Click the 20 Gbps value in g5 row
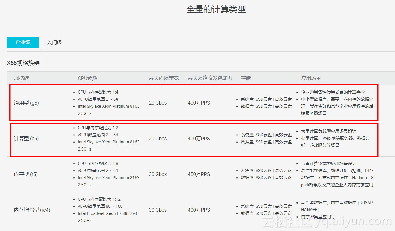 [158, 103]
